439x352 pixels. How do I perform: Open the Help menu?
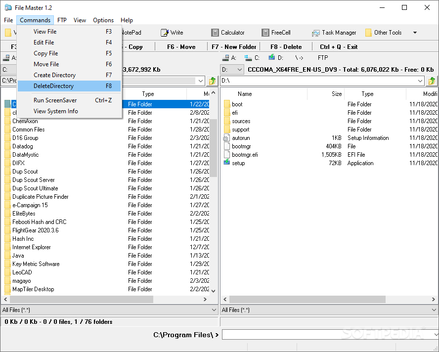[x=127, y=20]
